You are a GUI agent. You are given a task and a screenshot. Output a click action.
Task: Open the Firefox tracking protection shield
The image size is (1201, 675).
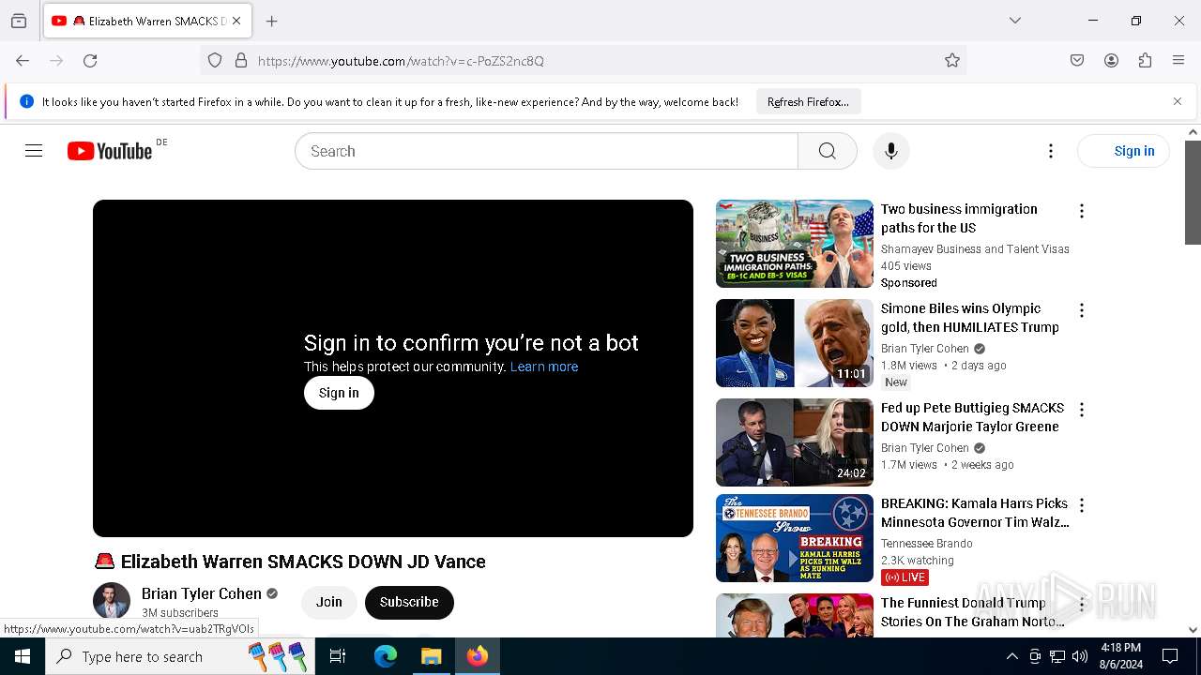pos(215,61)
